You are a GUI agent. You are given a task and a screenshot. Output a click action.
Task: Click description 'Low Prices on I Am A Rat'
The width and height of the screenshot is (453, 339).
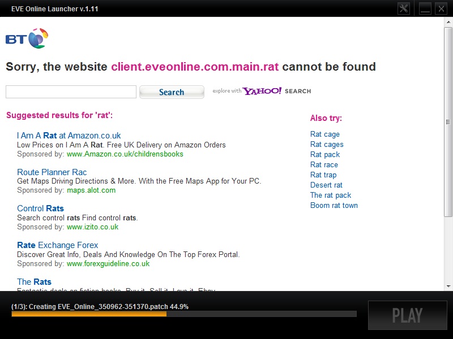[x=60, y=145]
